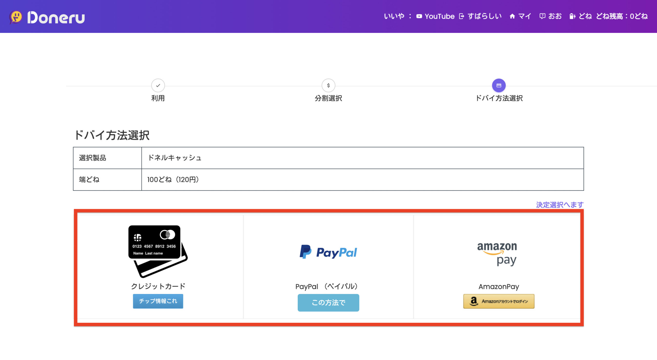Click the この方法で PayPal button

(328, 303)
